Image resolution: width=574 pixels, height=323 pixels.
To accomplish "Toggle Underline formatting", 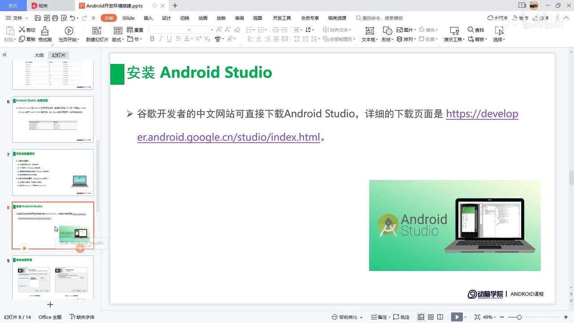I will [x=169, y=39].
